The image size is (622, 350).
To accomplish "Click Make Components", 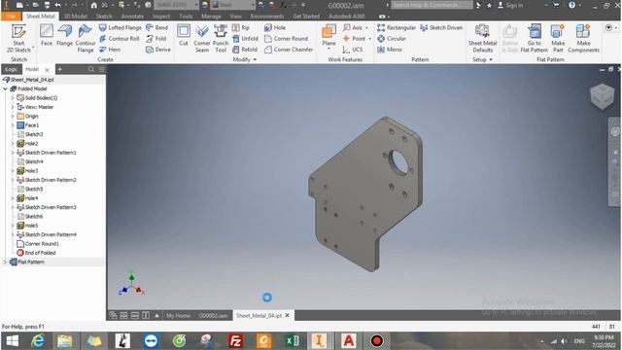I will pyautogui.click(x=583, y=38).
